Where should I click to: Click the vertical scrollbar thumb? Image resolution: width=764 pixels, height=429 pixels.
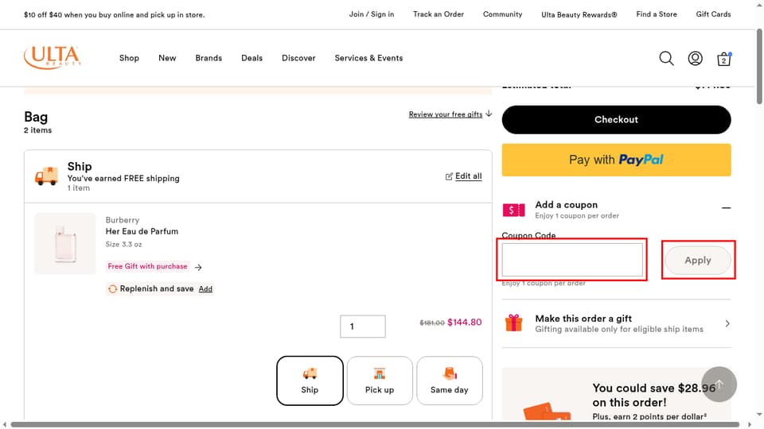[x=759, y=66]
